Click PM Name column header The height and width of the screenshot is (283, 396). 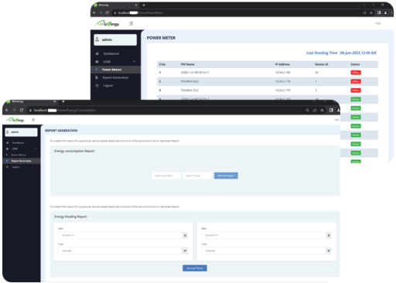[188, 64]
